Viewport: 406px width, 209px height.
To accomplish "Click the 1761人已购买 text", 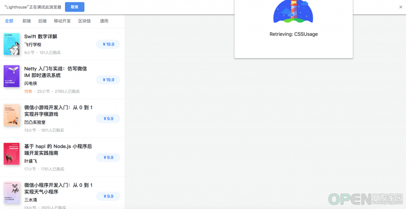I will 53,169.
